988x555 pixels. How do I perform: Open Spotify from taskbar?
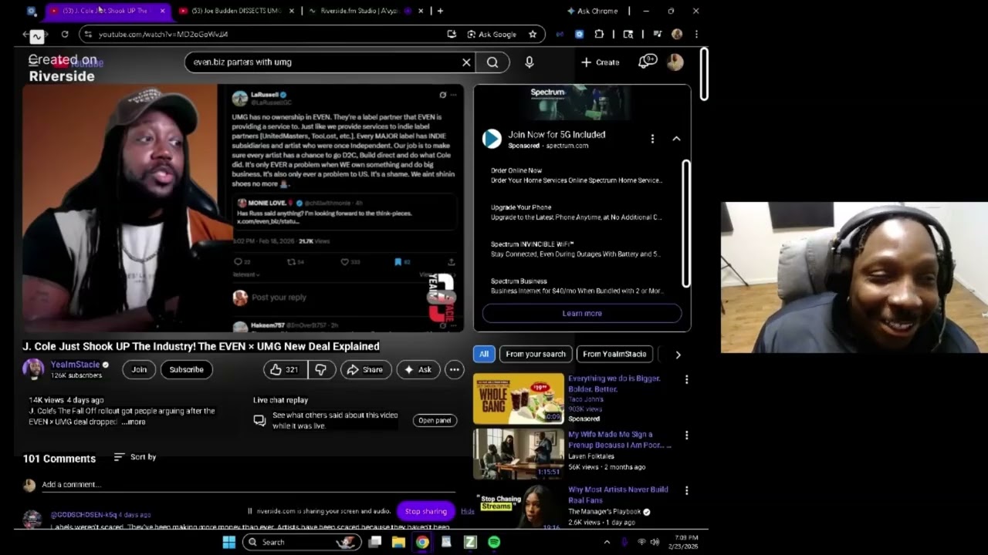point(494,542)
